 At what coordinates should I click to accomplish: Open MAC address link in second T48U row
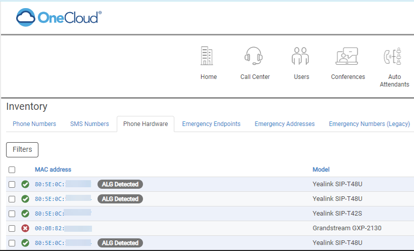click(63, 199)
